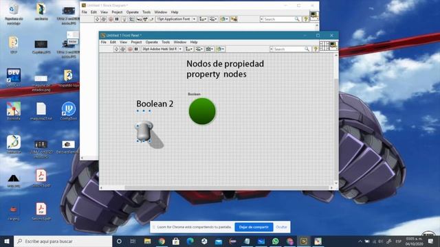Image resolution: width=440 pixels, height=247 pixels.
Task: Open File menu in Front Panel window
Action: (104, 42)
